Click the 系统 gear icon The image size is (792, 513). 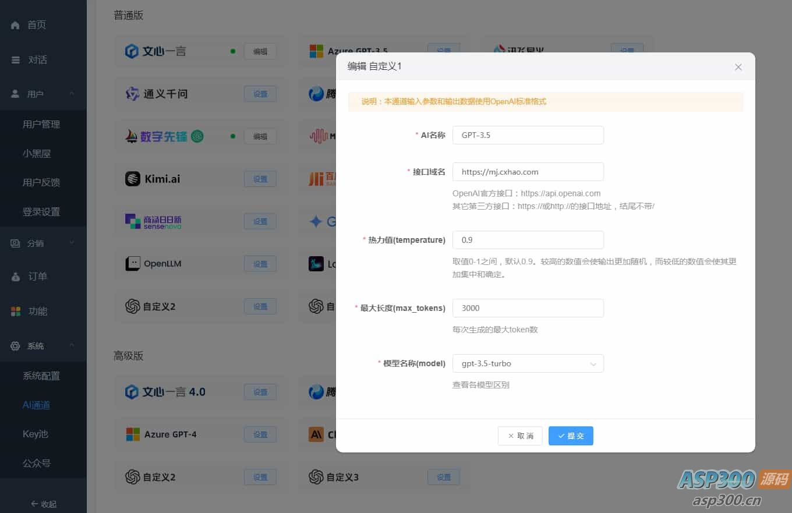[x=15, y=346]
